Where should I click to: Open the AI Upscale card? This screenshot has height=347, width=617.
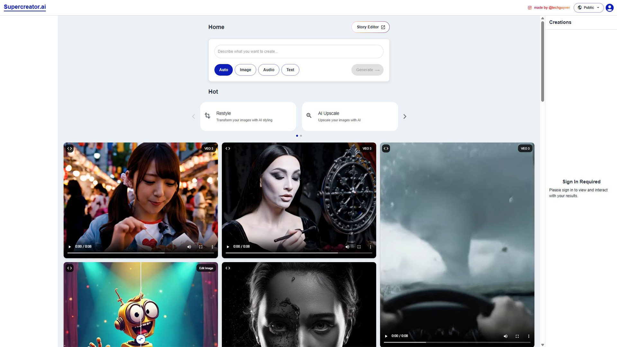[x=350, y=116]
